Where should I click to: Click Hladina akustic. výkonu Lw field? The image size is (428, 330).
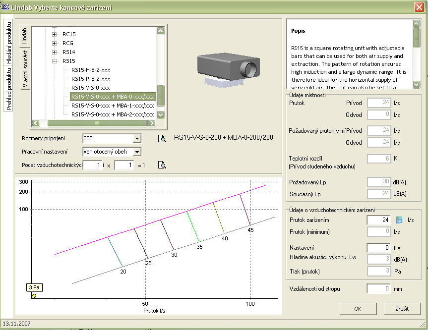click(379, 259)
